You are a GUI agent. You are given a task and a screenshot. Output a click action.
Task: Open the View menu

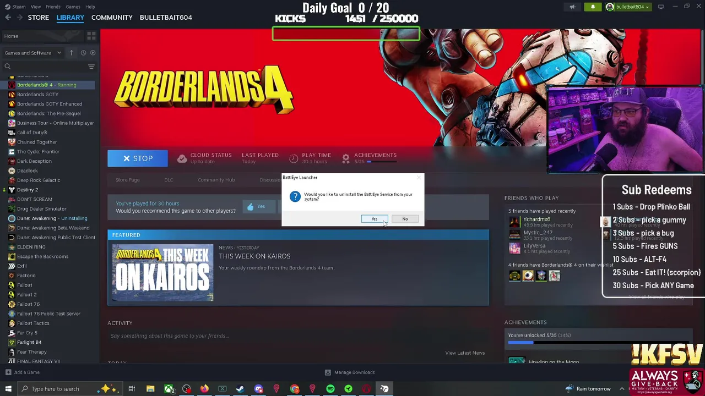pos(36,7)
